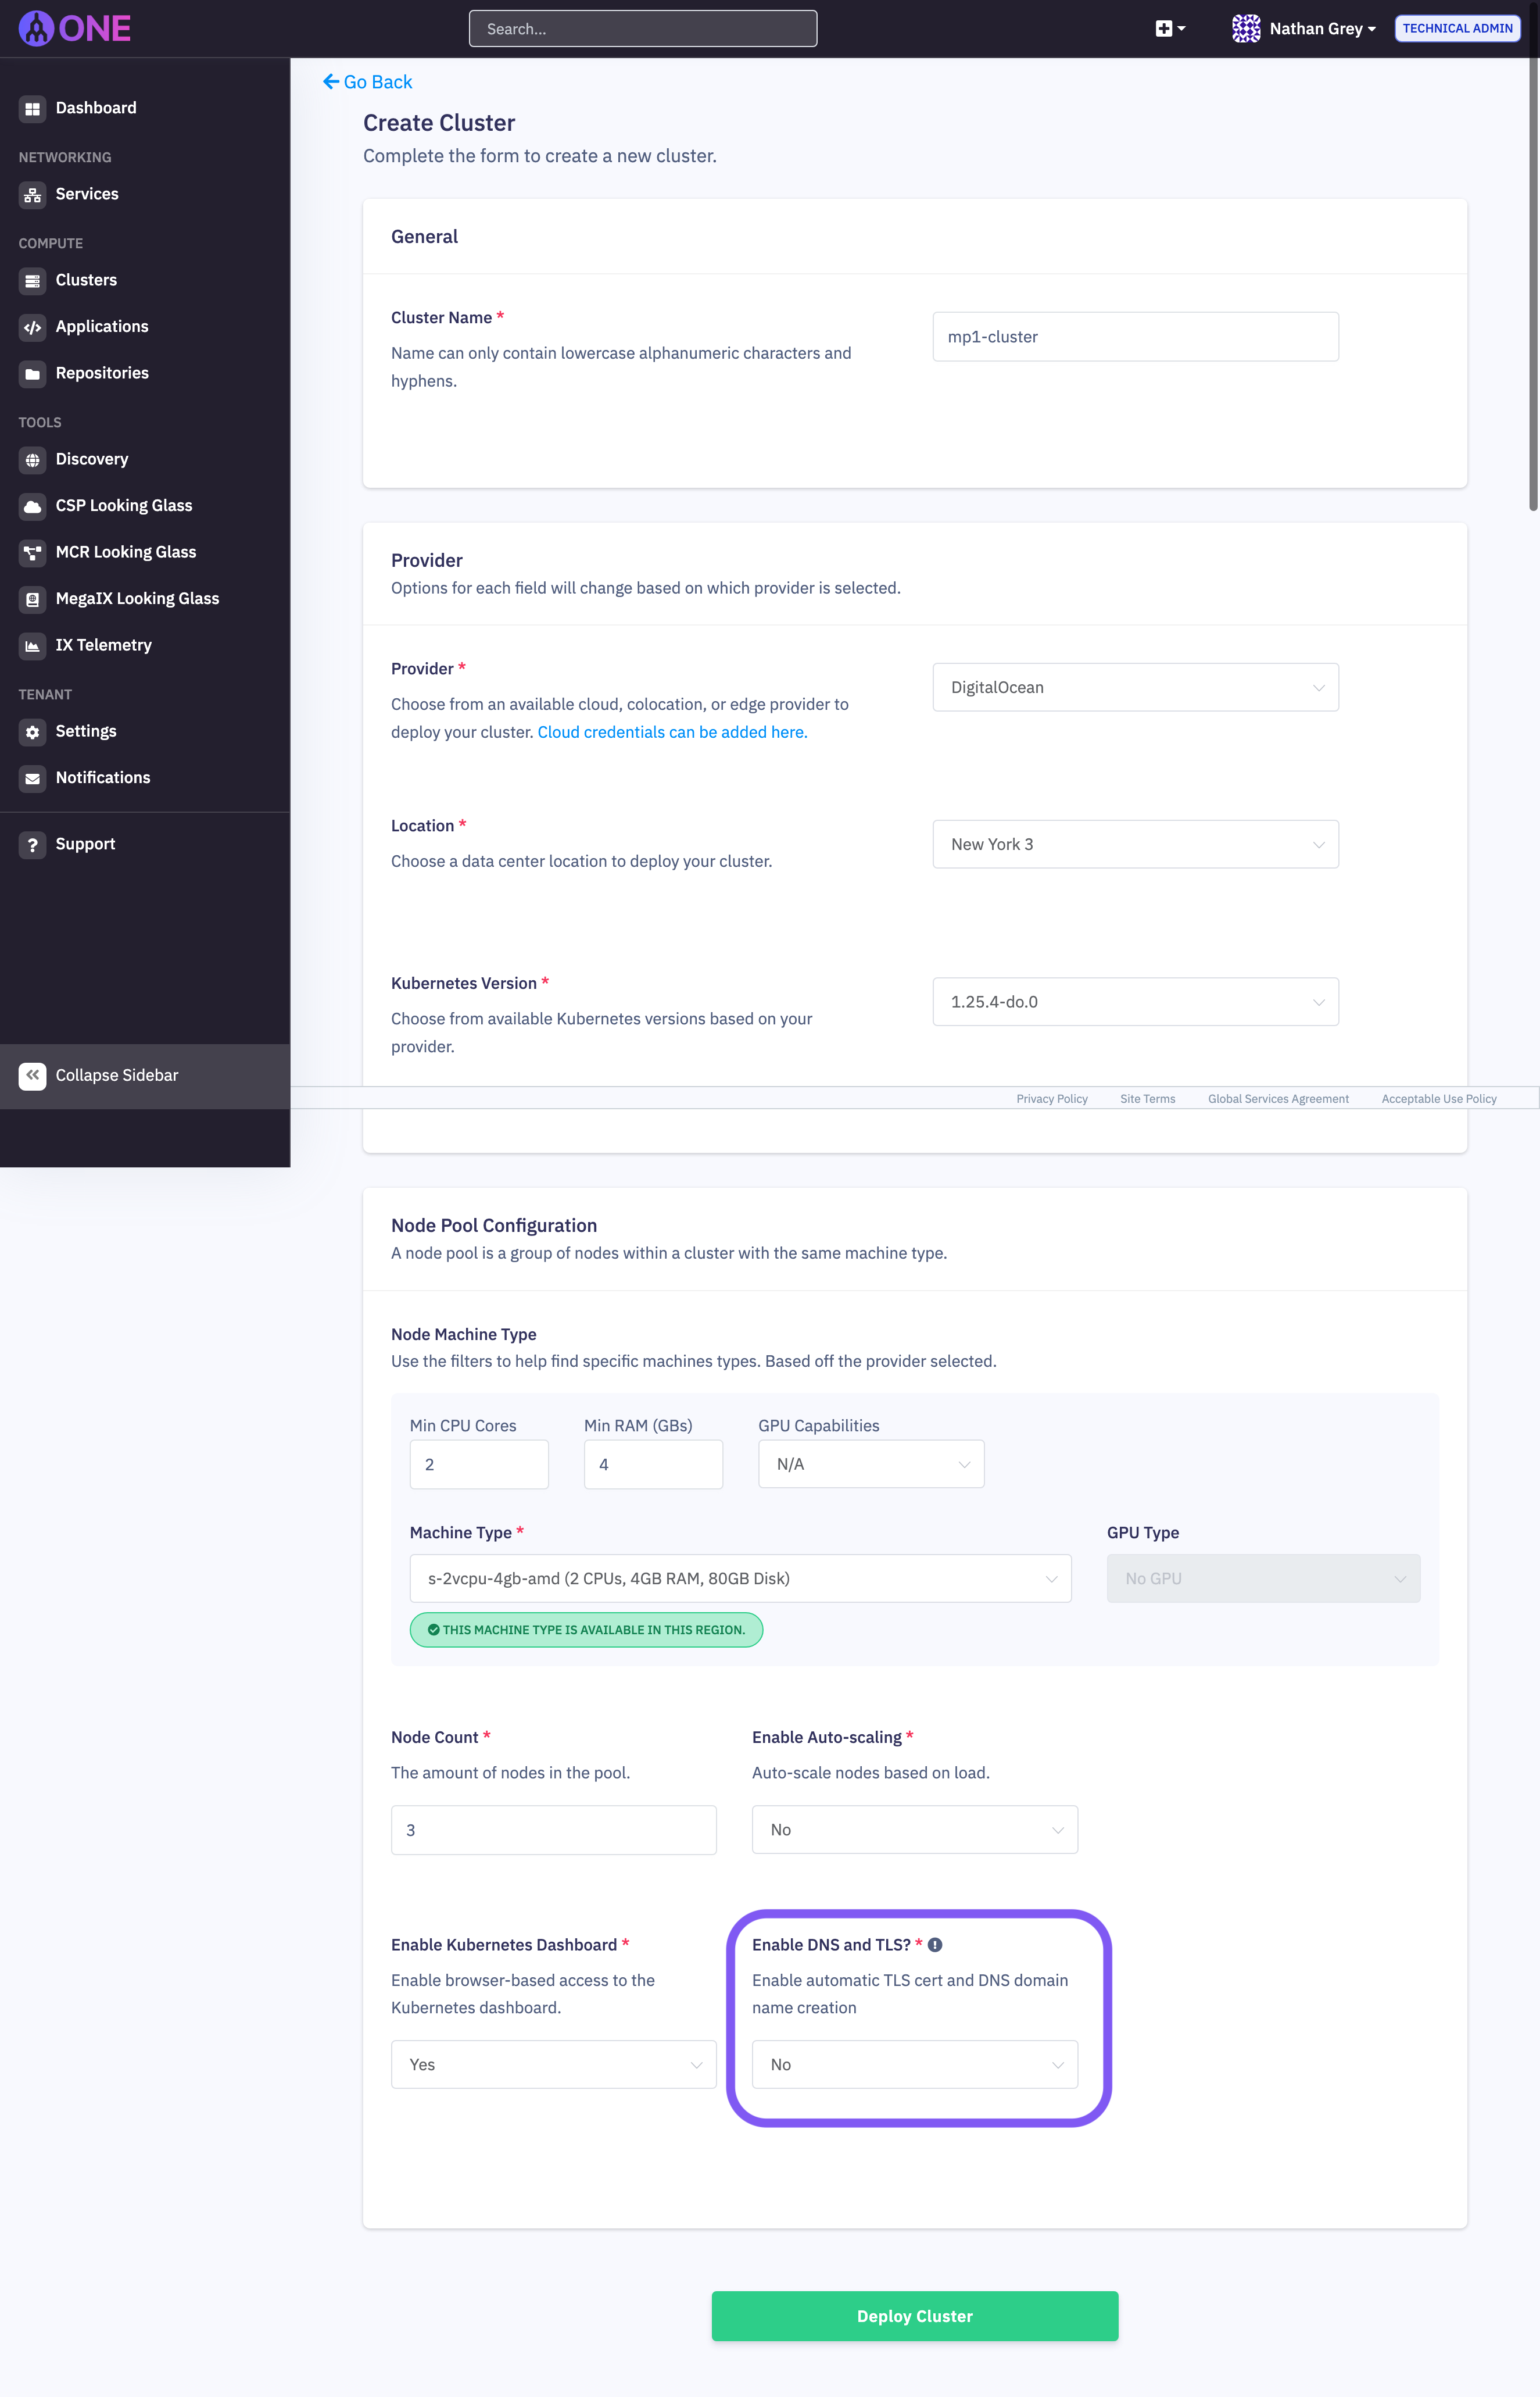This screenshot has width=1540, height=2397.
Task: Launch the Discovery tool
Action: 91,459
